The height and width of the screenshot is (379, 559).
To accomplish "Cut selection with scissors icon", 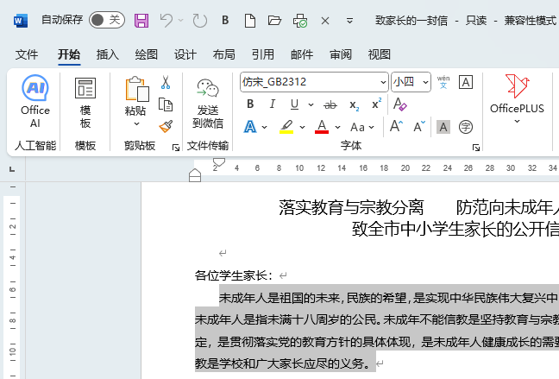I will 166,82.
